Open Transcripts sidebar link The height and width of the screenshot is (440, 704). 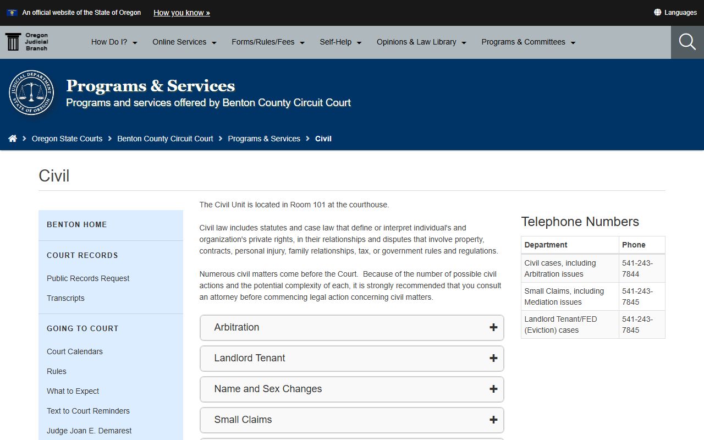[x=65, y=298]
